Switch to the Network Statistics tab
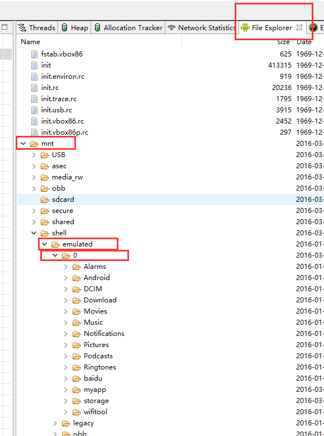This screenshot has height=436, width=324. 202,27
